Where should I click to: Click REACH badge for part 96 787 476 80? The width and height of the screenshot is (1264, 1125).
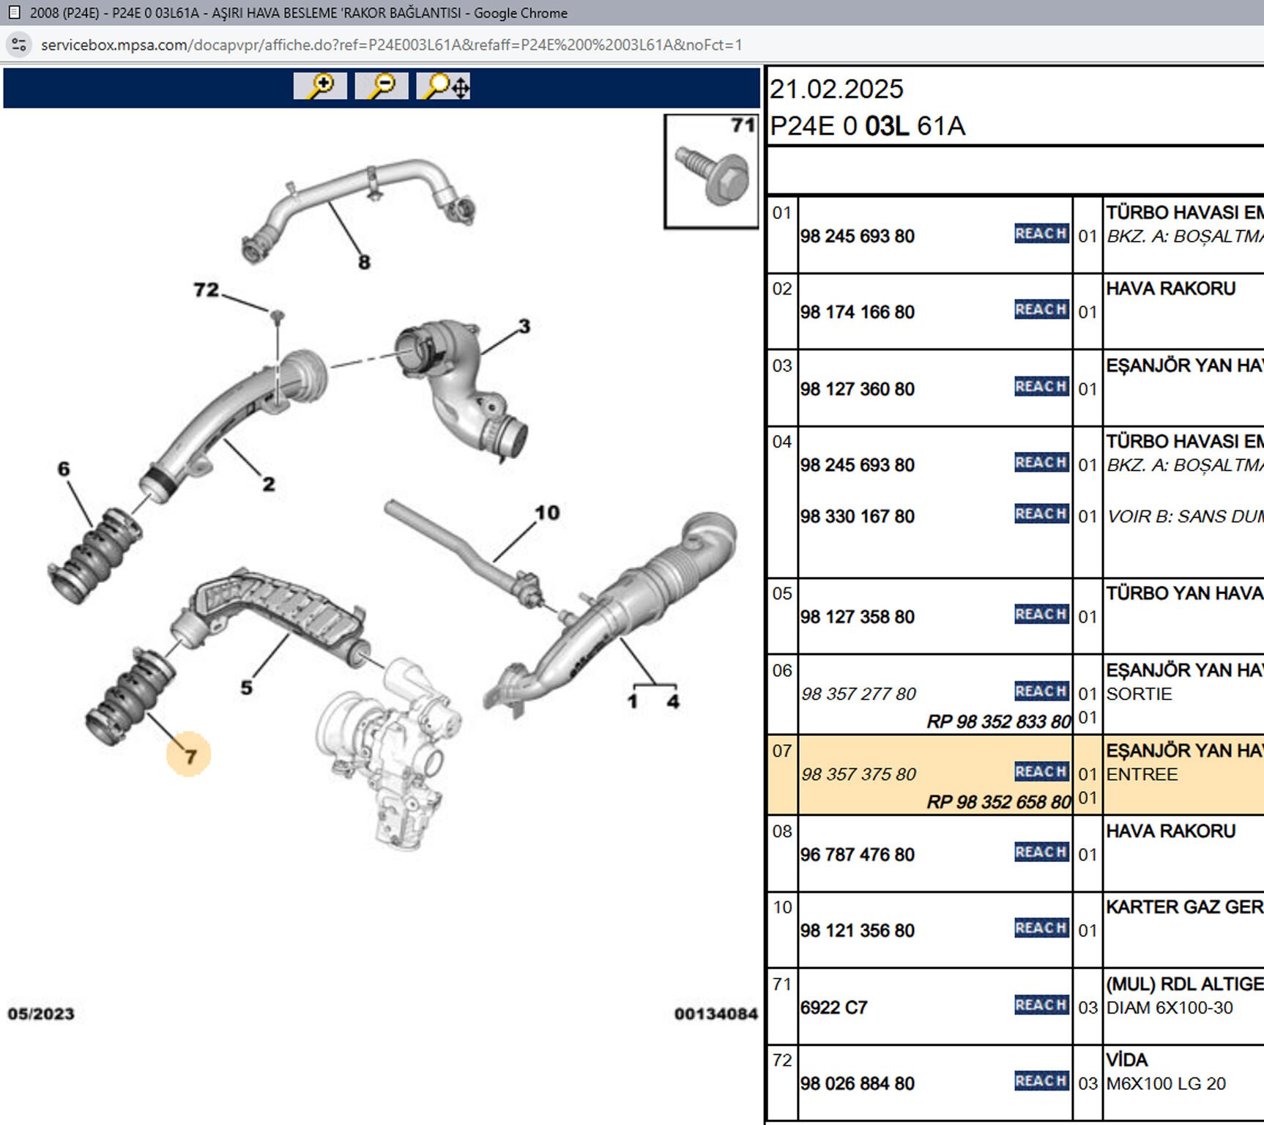point(1041,853)
